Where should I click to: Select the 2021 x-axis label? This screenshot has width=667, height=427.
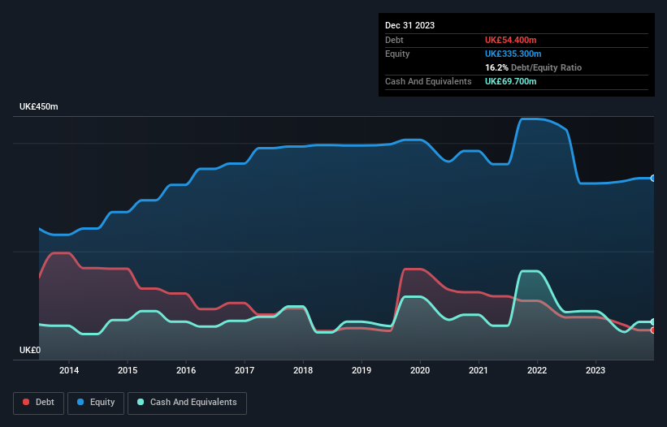click(x=479, y=370)
